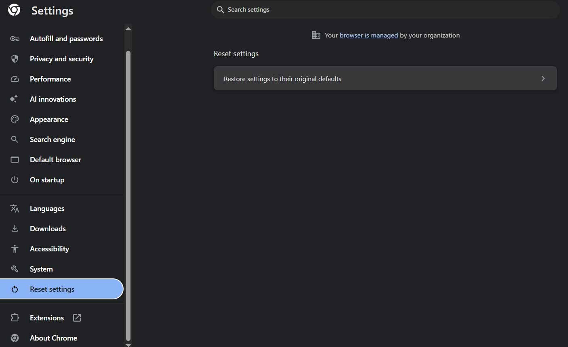Open Default browser settings
Image resolution: width=568 pixels, height=347 pixels.
click(x=62, y=160)
